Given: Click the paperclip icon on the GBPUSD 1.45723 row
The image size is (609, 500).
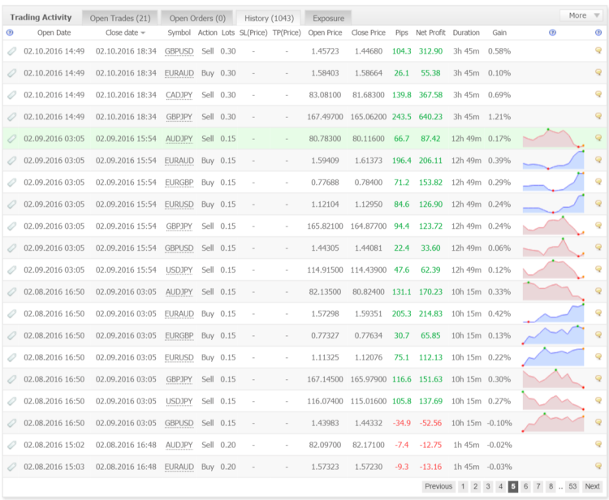Looking at the screenshot, I should point(12,51).
